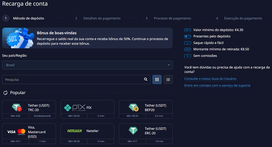Open Entre em contato com suporte link
The image size is (272, 147).
tap(217, 85)
